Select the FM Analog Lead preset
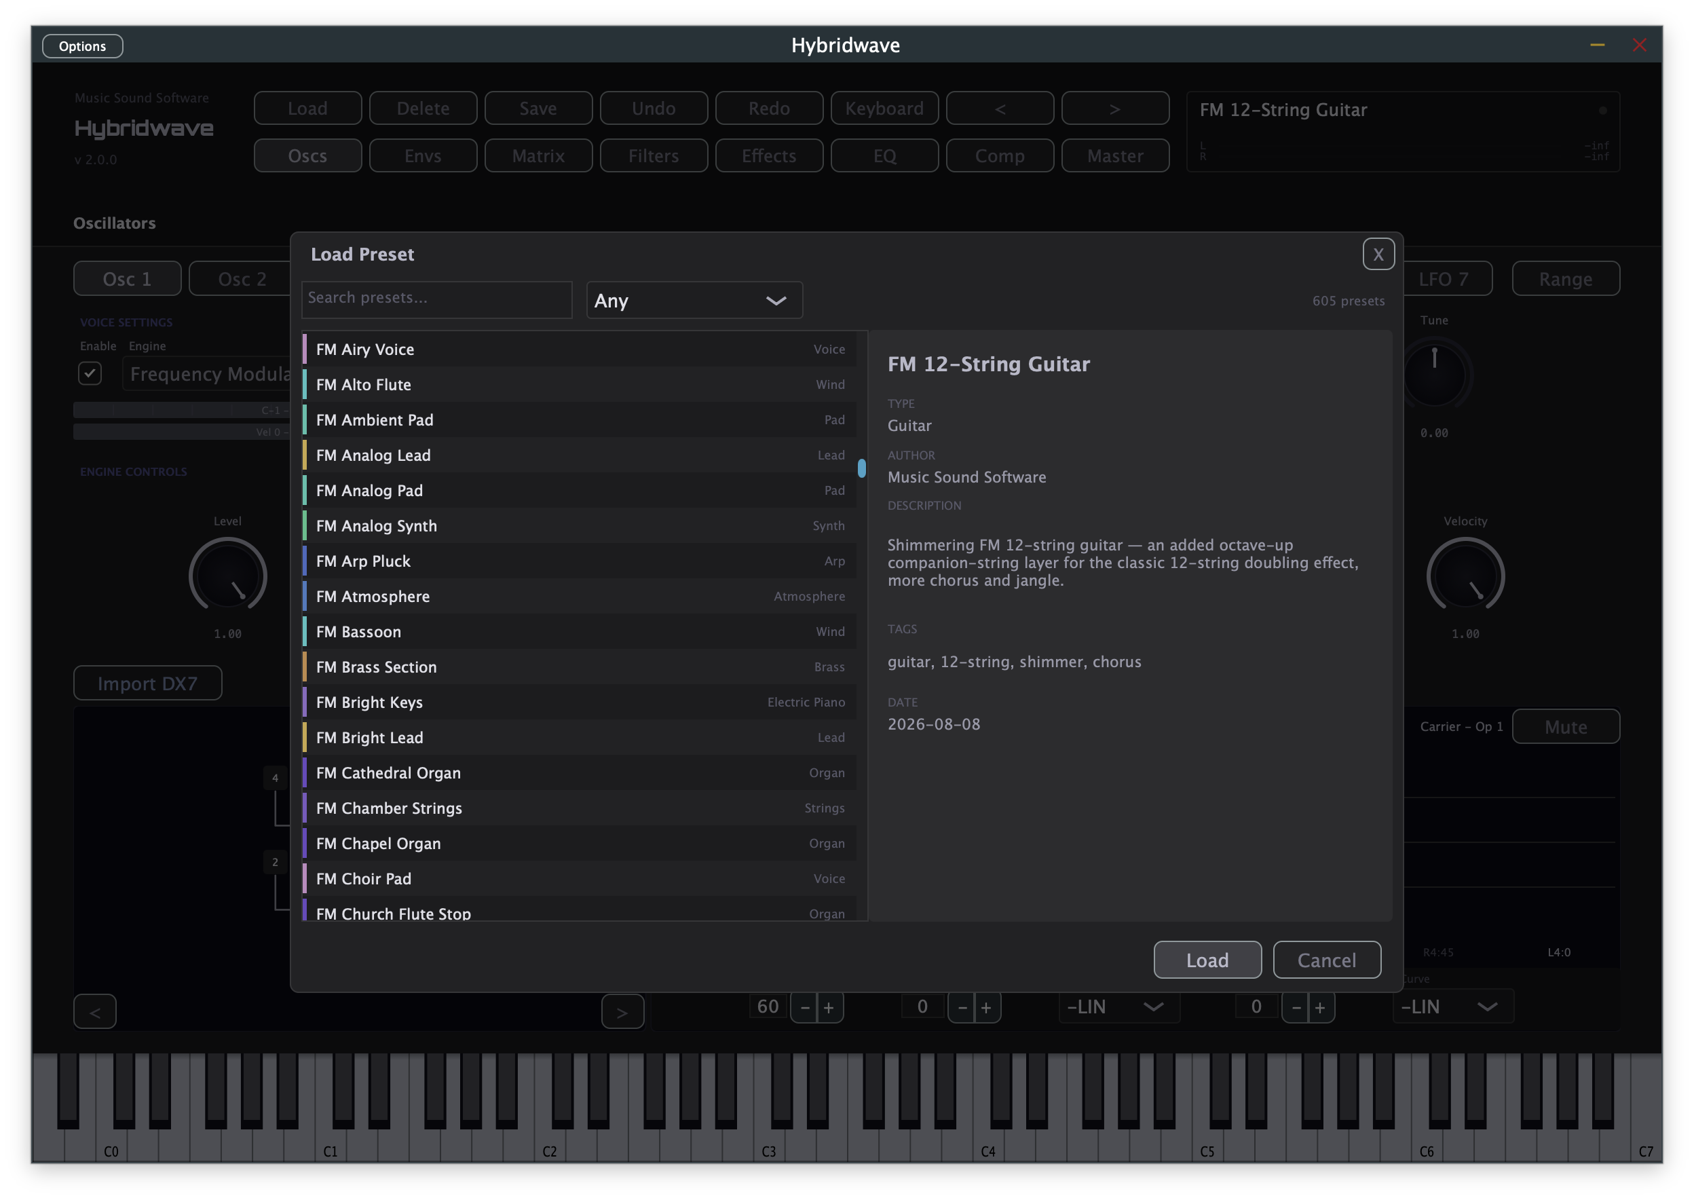 click(x=579, y=455)
